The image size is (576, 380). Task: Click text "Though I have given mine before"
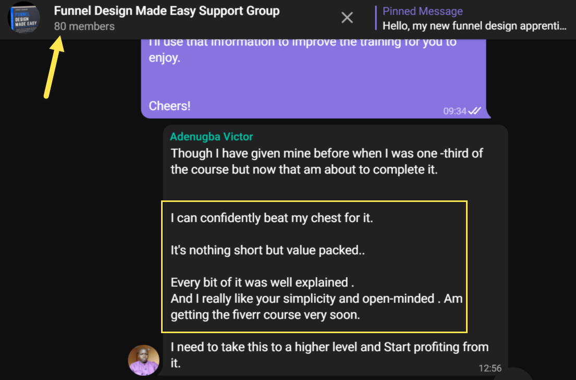click(x=250, y=154)
